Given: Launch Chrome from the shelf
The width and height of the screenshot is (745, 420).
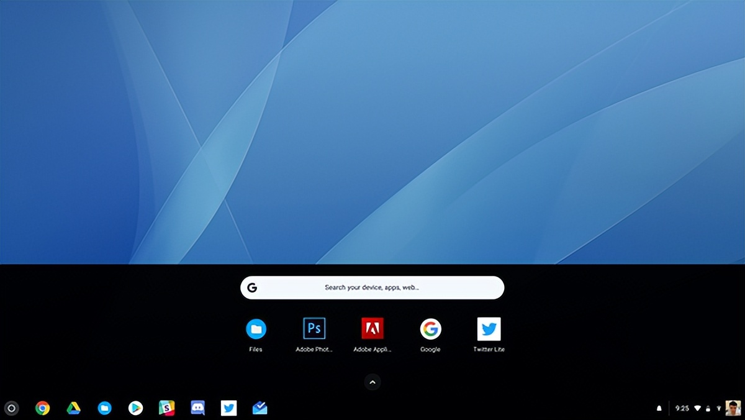Looking at the screenshot, I should 42,408.
